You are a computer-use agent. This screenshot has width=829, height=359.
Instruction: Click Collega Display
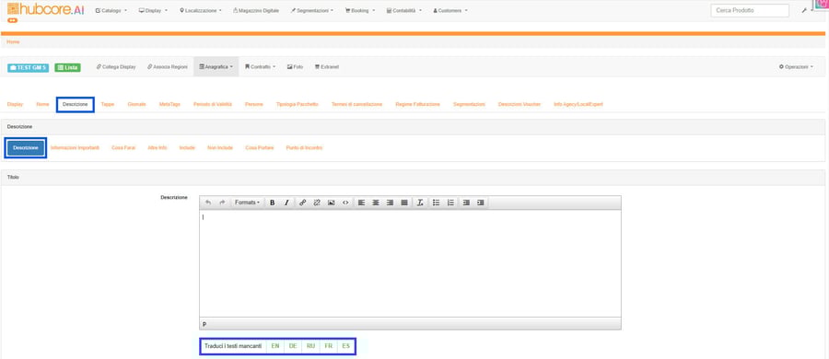(116, 67)
